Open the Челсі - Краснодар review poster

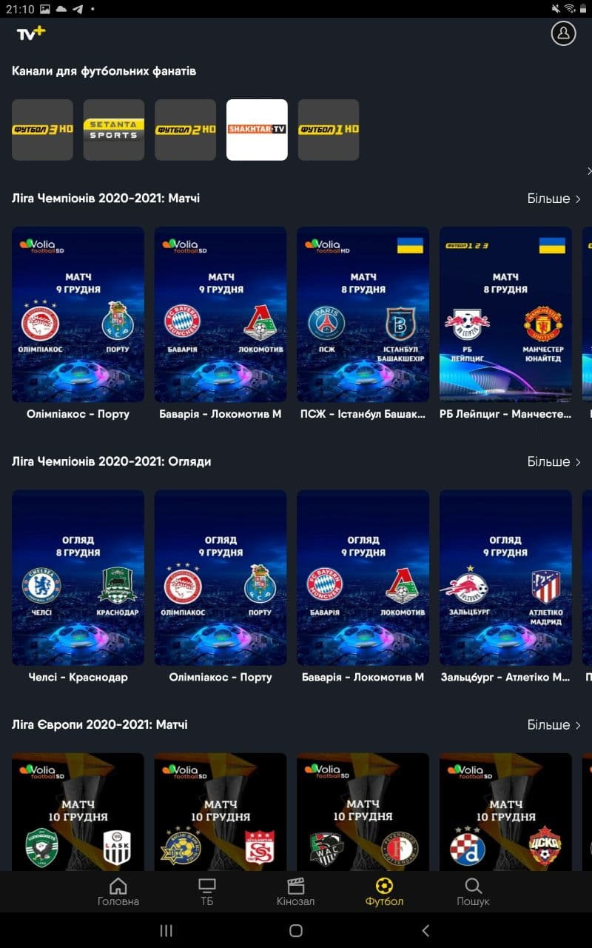[x=78, y=578]
